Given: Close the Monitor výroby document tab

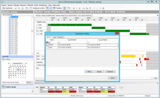Looking at the screenshot, I should [158, 15].
